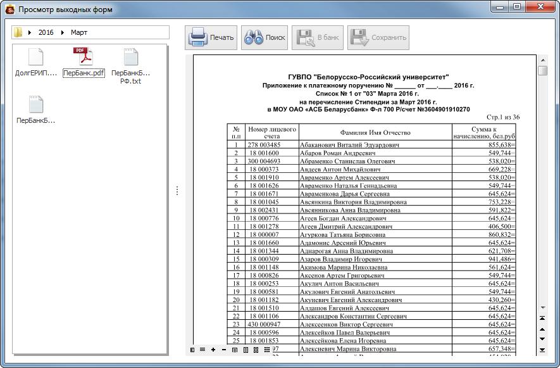Click amount 855,638=
This screenshot has height=368, width=560.
tap(501, 145)
